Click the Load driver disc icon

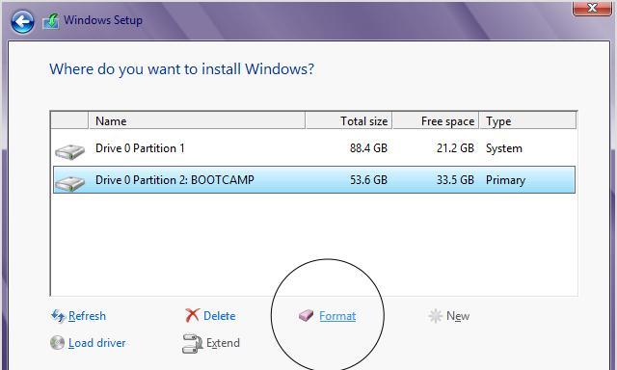(x=57, y=342)
